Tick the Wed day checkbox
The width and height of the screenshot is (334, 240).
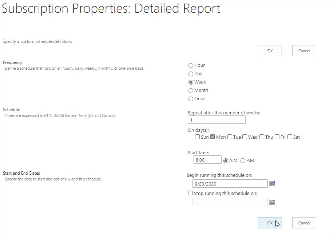245,137
